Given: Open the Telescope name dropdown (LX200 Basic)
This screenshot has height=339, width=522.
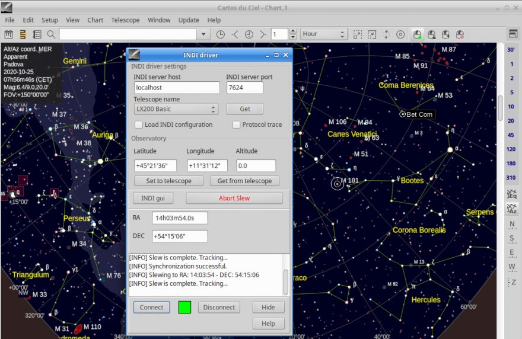Looking at the screenshot, I should (x=176, y=109).
